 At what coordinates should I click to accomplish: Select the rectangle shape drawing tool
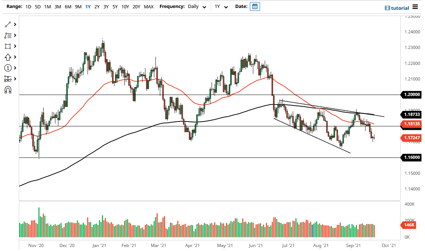tap(8, 46)
